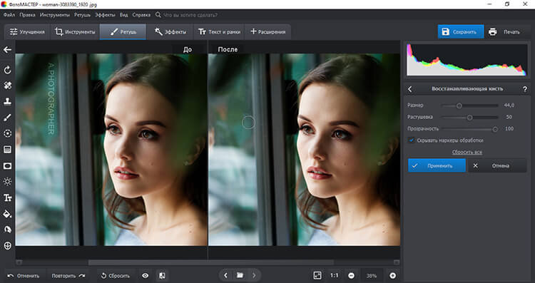Click the Применить button

(437, 165)
